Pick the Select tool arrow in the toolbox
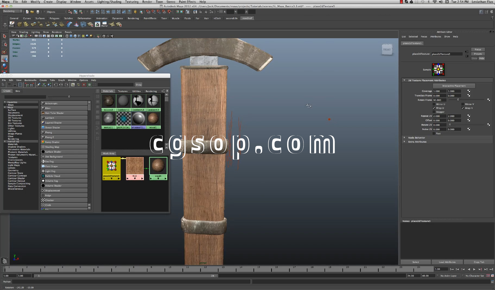495x290 pixels. tap(4, 36)
